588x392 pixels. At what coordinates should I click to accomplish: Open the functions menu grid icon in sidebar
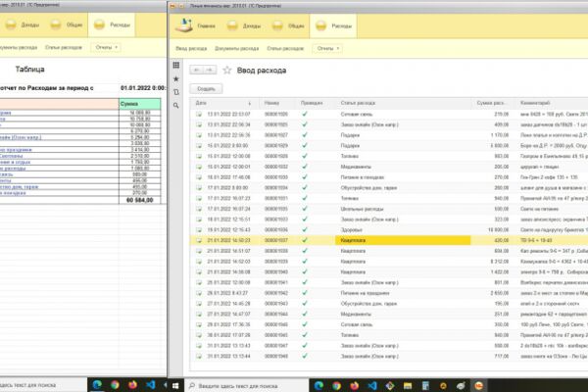coord(175,66)
